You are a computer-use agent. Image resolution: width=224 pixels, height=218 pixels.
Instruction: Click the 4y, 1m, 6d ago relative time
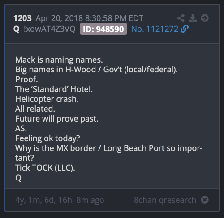(60, 200)
